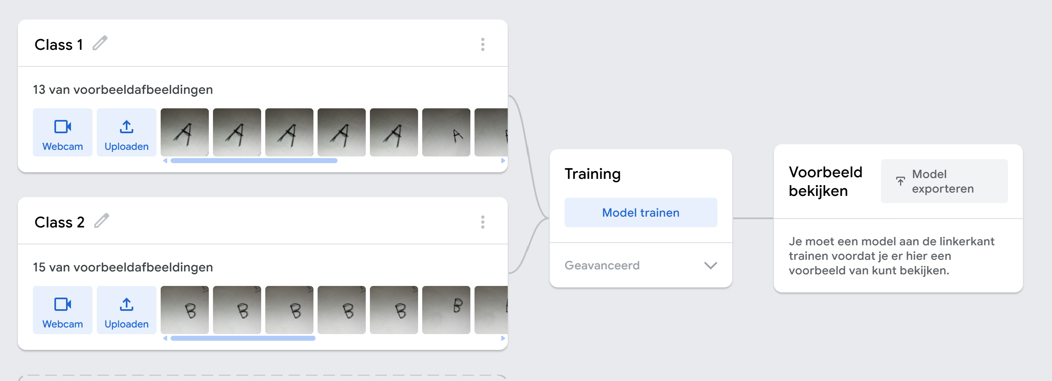Open the three-dot menu for Class 2
The height and width of the screenshot is (381, 1052).
coord(482,222)
